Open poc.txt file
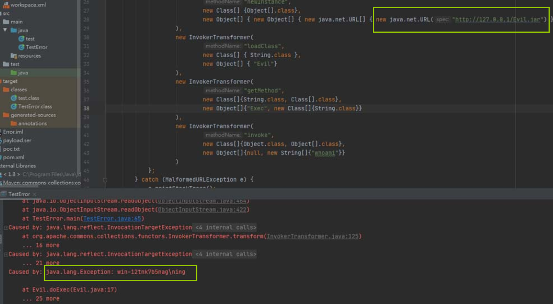 tap(11, 149)
